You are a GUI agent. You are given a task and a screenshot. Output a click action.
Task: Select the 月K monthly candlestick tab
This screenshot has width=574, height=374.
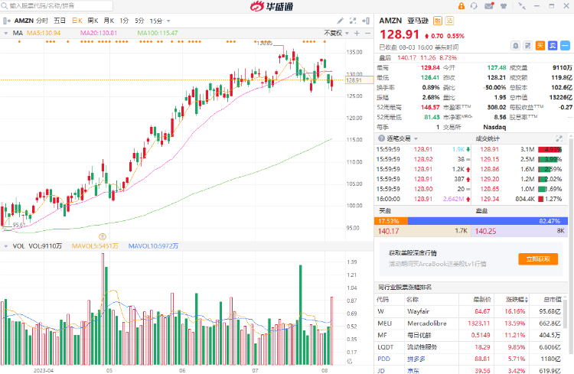click(109, 21)
